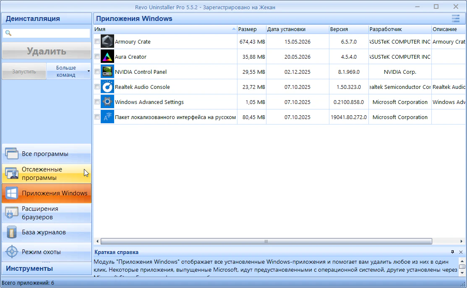Collapse the Деинсталляция section header
The width and height of the screenshot is (467, 288).
[x=47, y=18]
